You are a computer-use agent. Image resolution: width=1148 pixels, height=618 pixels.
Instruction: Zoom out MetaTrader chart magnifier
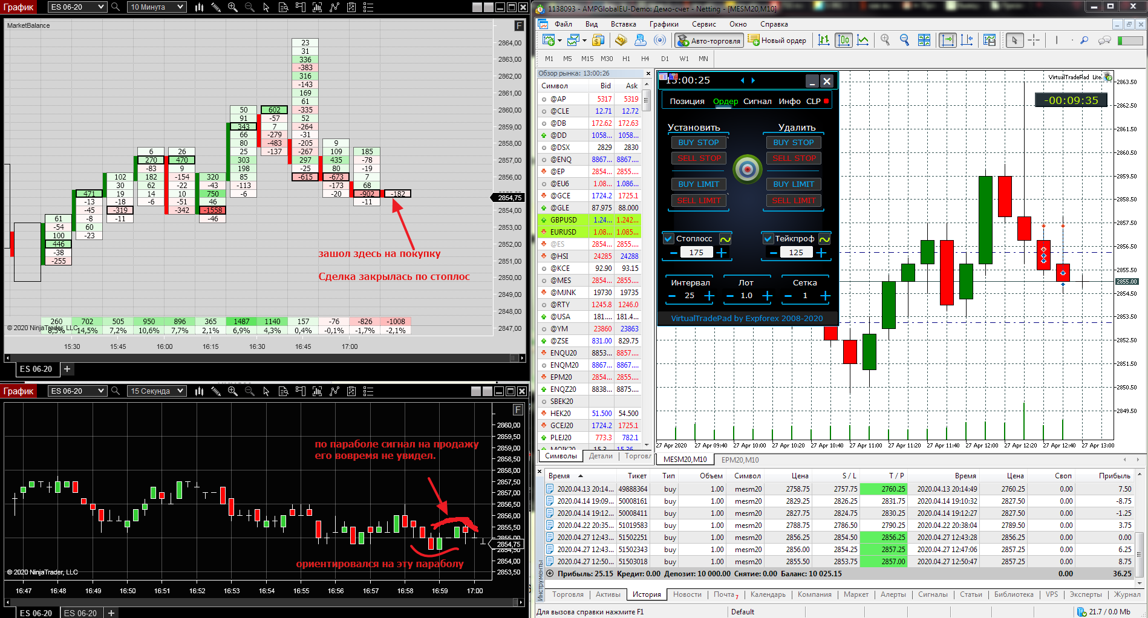pos(904,41)
